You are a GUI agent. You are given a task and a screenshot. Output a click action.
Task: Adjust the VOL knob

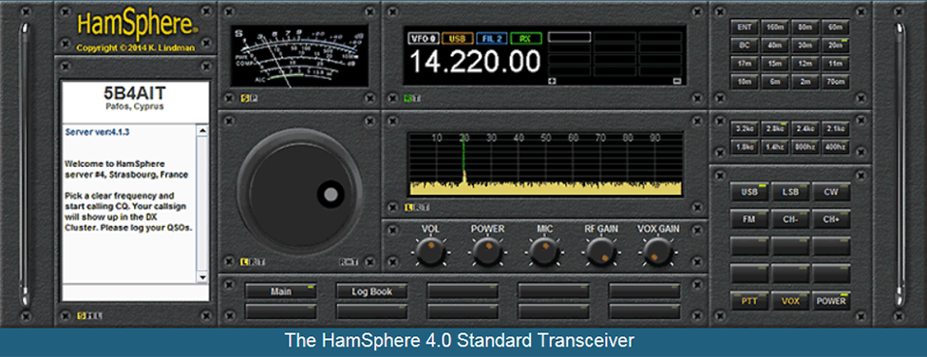pyautogui.click(x=430, y=252)
